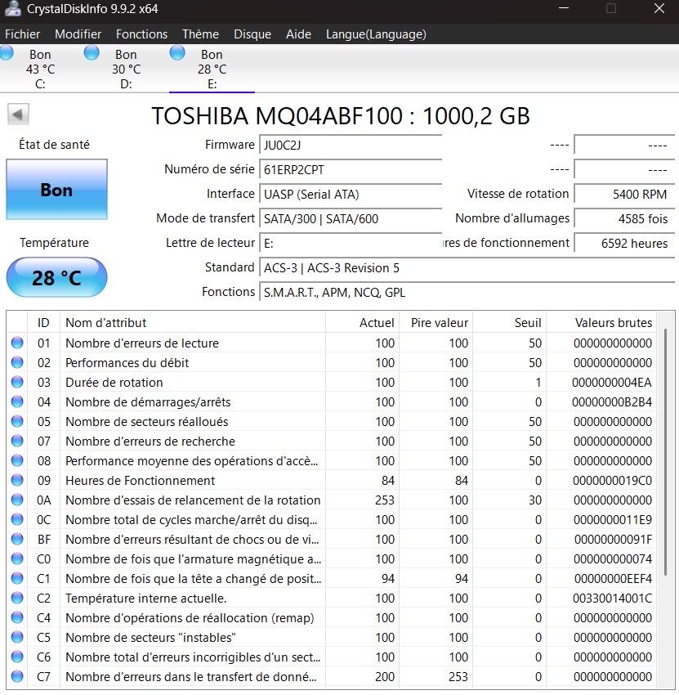Image resolution: width=679 pixels, height=695 pixels.
Task: Click raw value 00330014001C
Action: 612,598
